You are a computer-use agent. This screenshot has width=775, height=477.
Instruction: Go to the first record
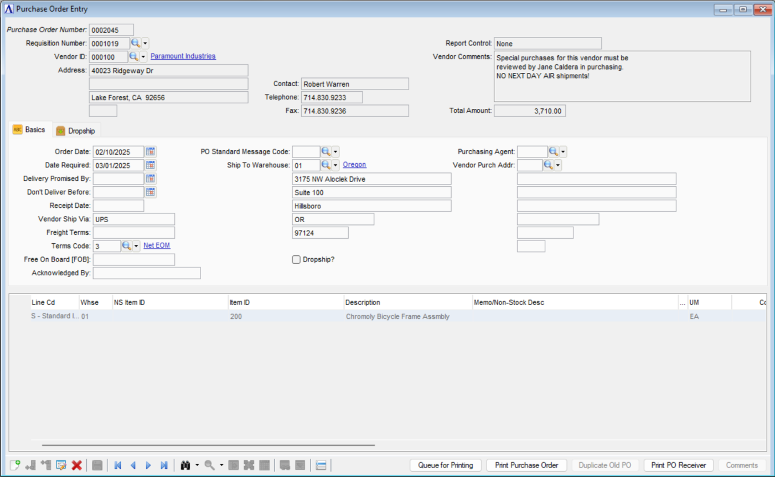(117, 465)
